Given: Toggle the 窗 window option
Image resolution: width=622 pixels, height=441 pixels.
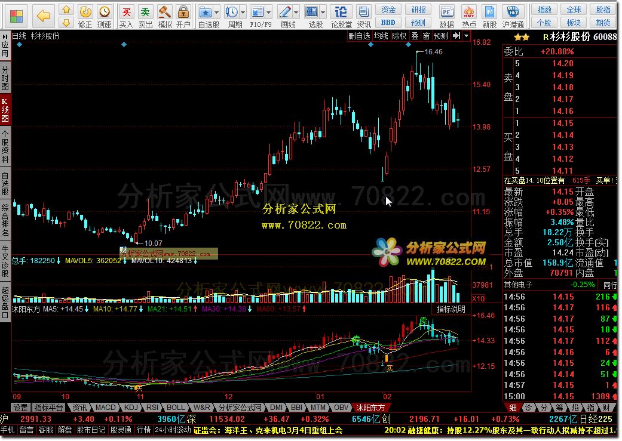Looking at the screenshot, I should pyautogui.click(x=426, y=36).
